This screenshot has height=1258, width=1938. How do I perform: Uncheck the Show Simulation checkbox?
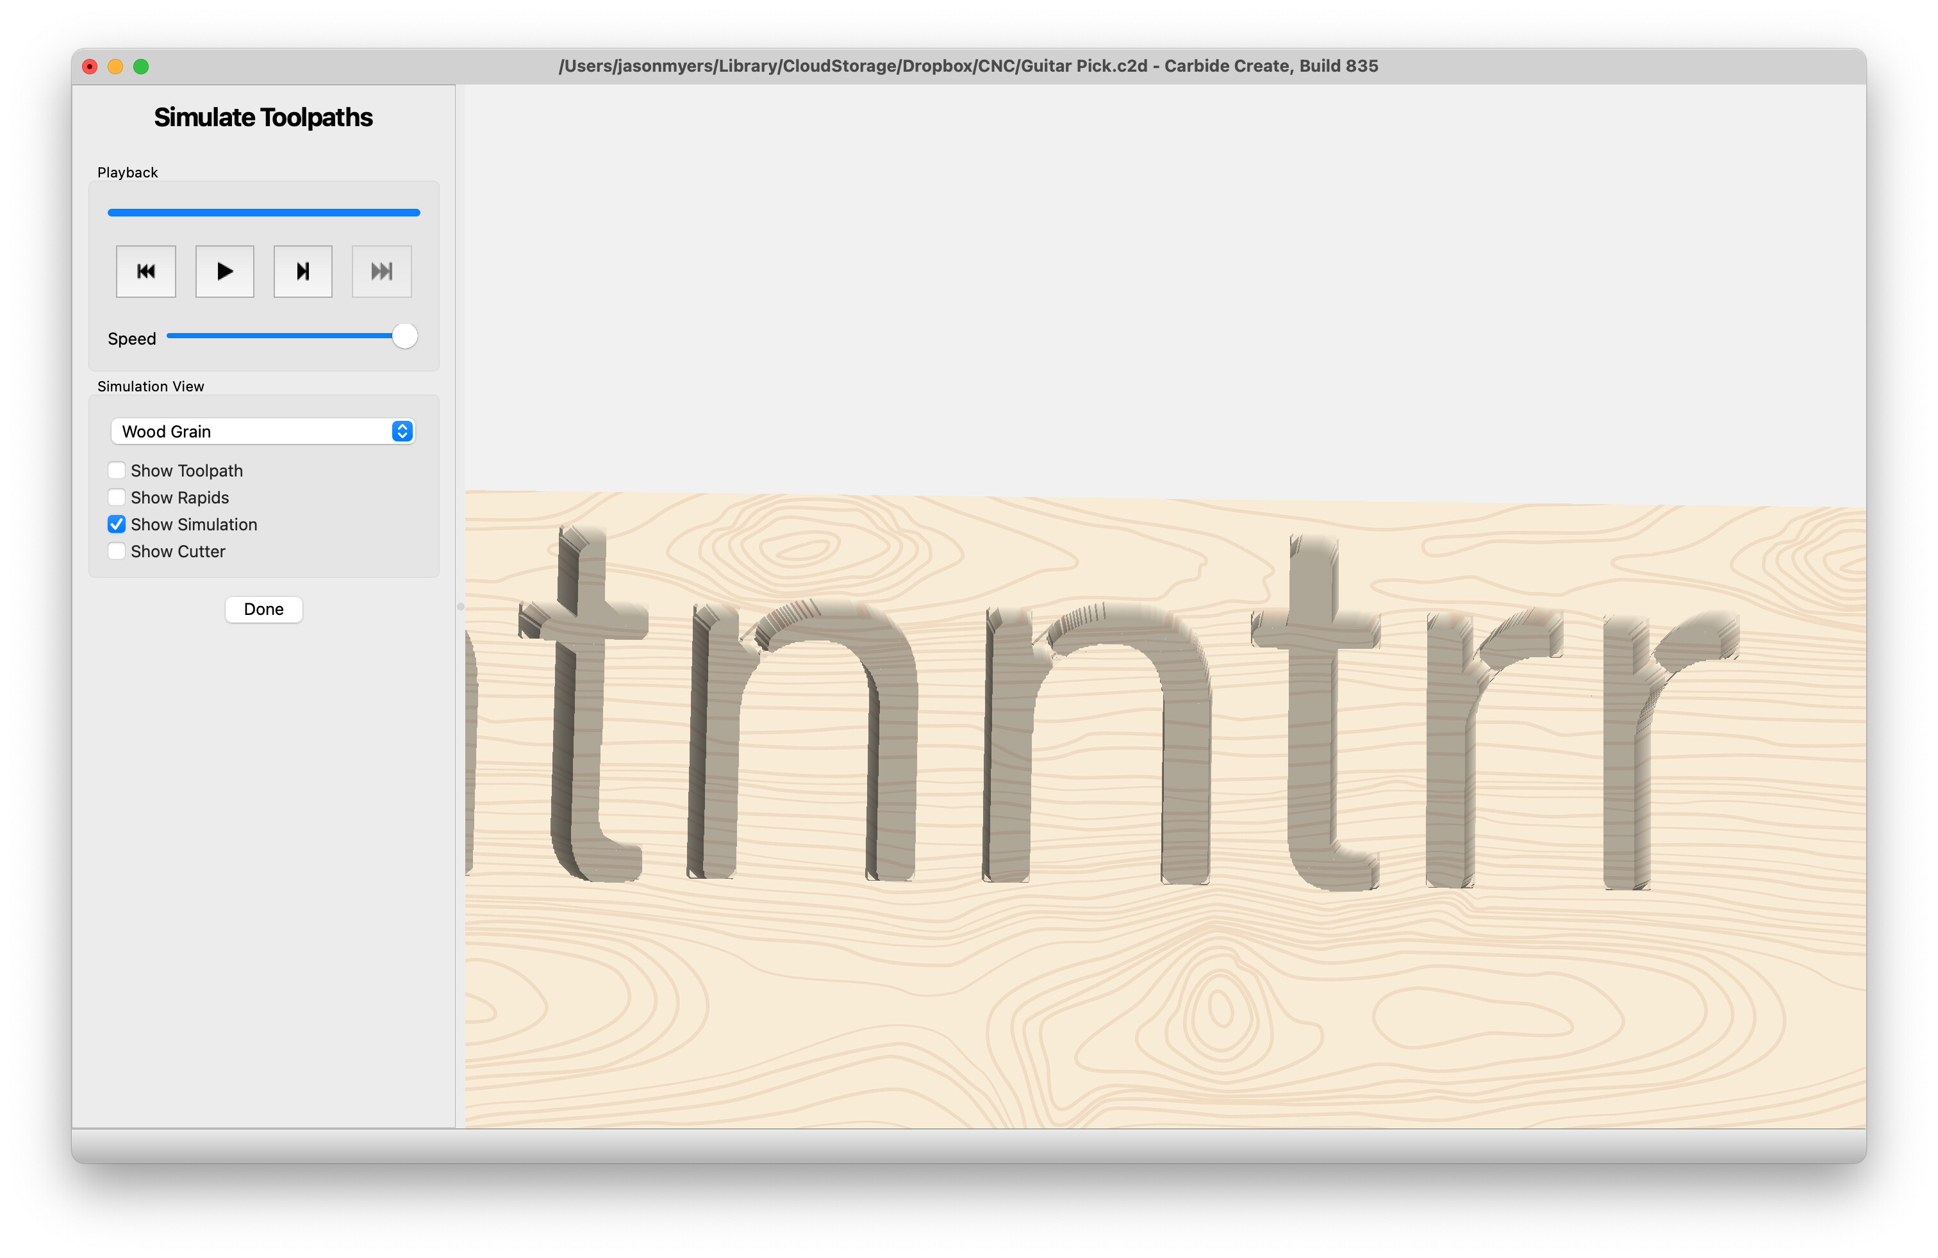click(x=117, y=524)
